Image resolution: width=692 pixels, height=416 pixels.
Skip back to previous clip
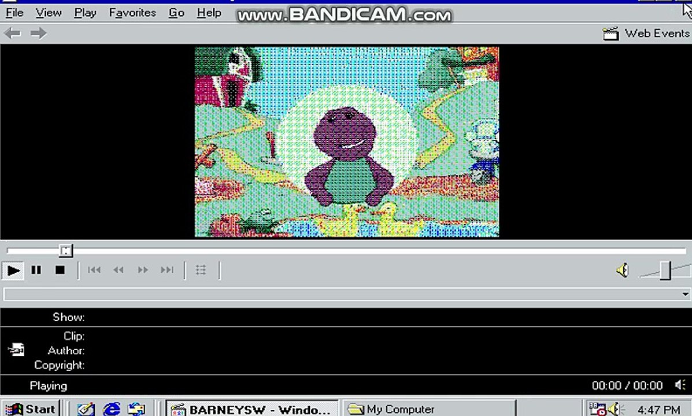(94, 270)
